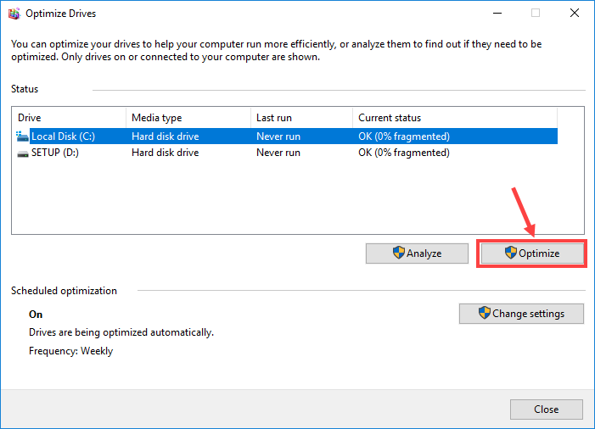Open Change settings for scheduled optimization
This screenshot has width=595, height=429.
(x=522, y=314)
